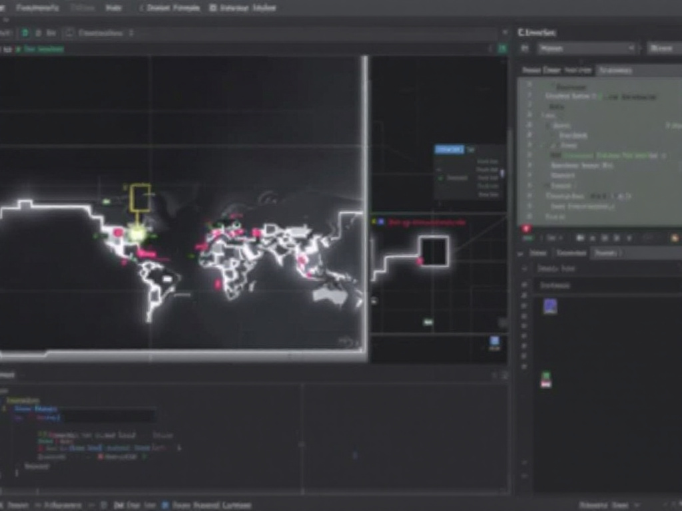Select the highlighted tab below the code toolbar

(606, 253)
